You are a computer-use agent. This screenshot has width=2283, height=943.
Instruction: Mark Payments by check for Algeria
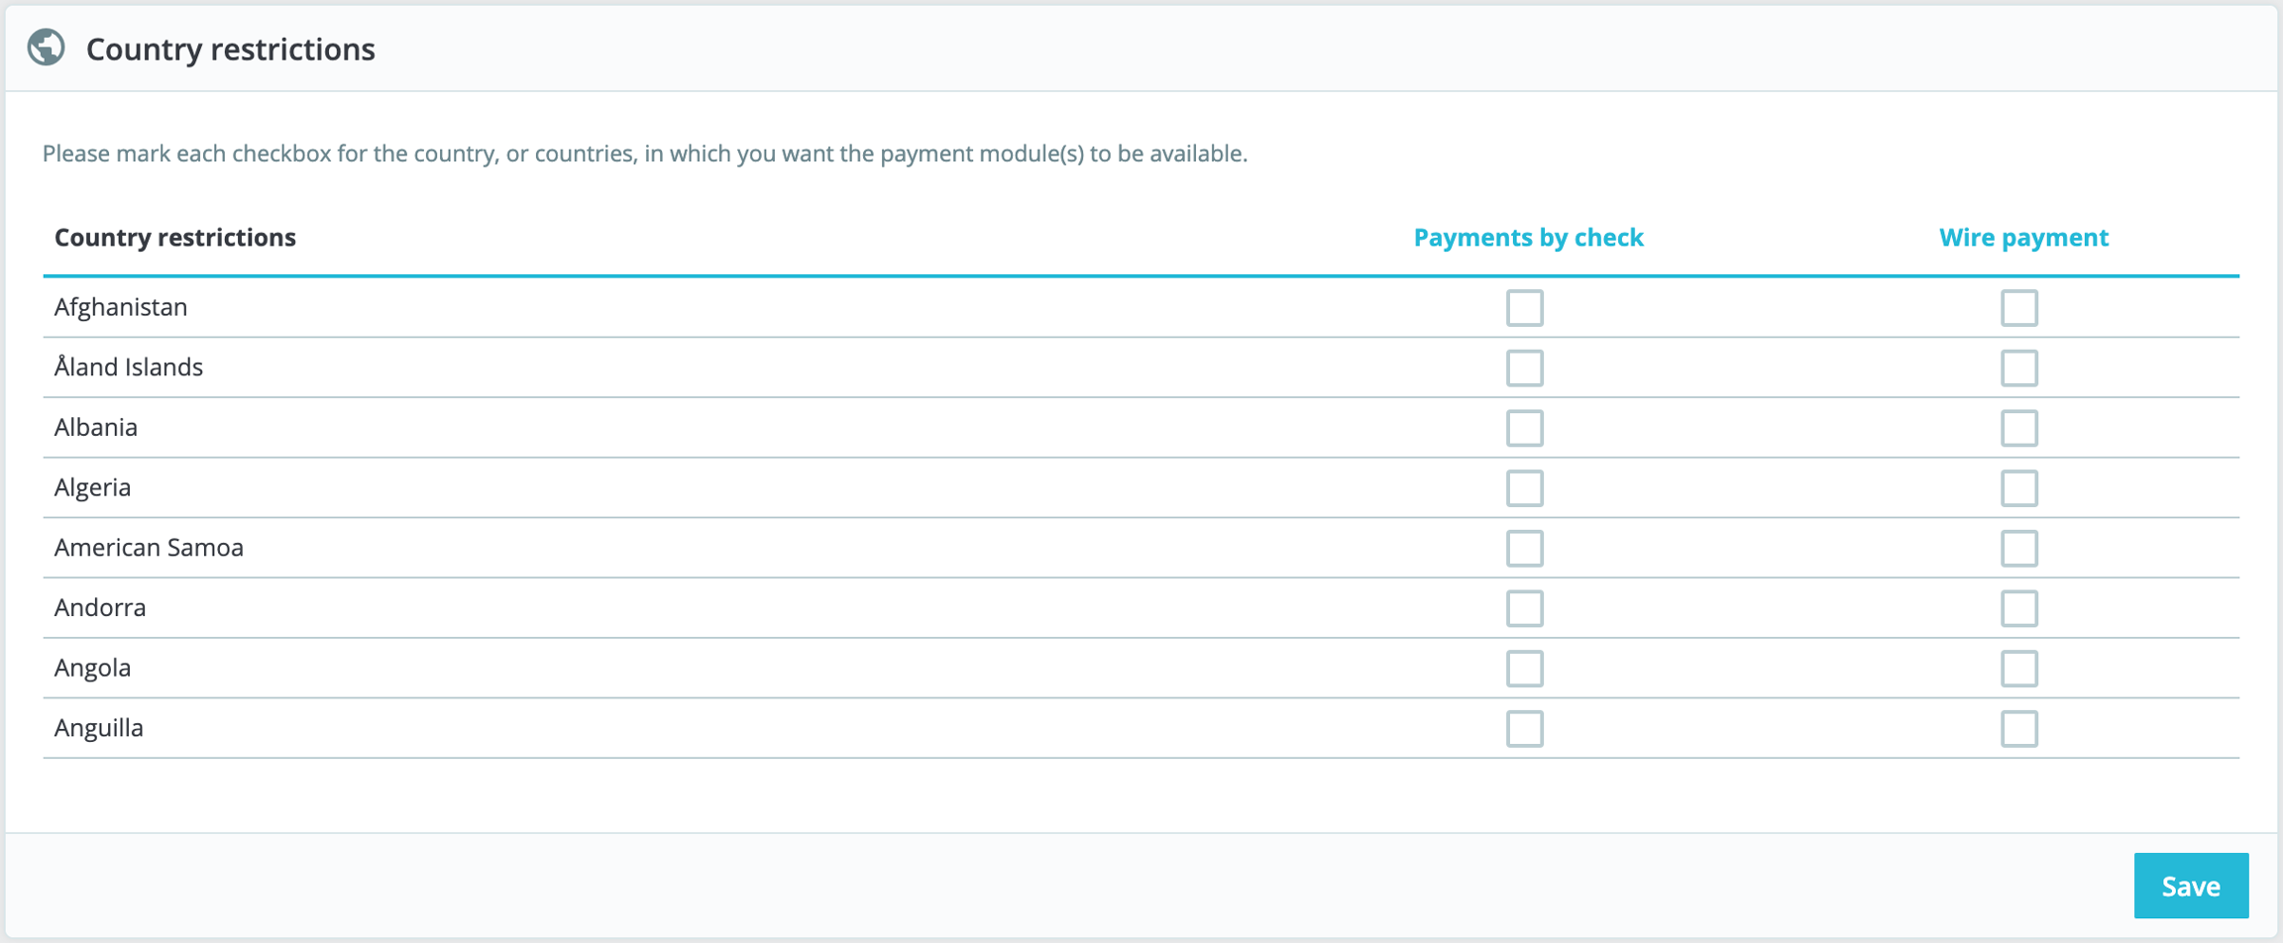click(1524, 488)
